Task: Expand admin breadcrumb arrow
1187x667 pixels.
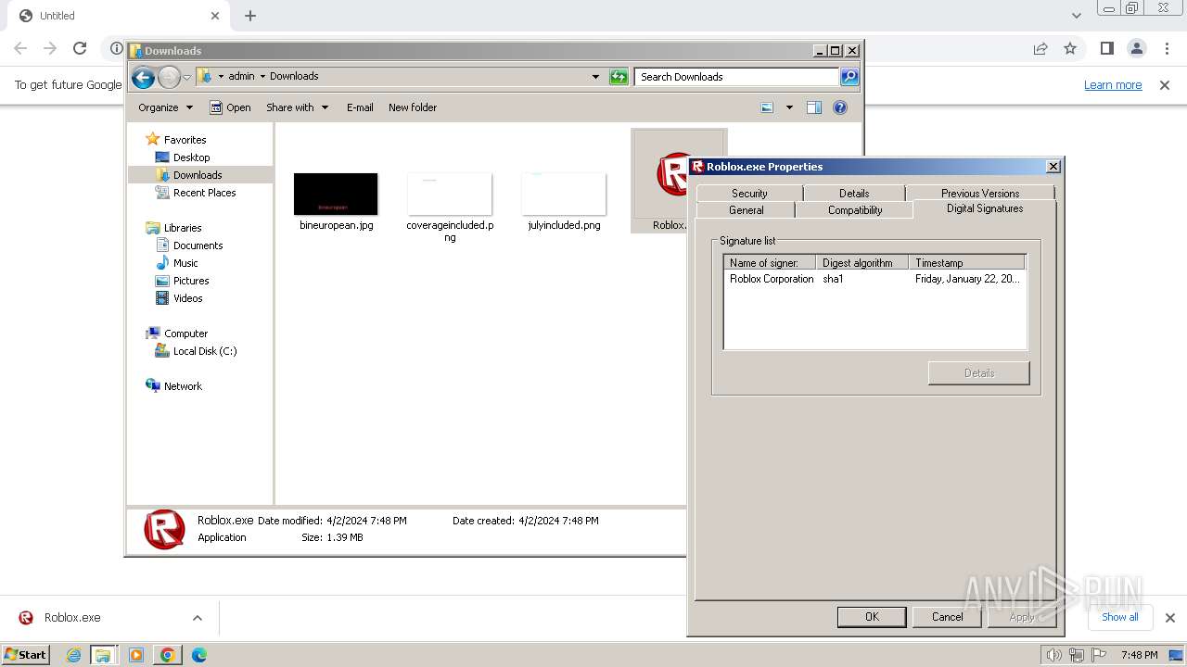Action: coord(262,76)
